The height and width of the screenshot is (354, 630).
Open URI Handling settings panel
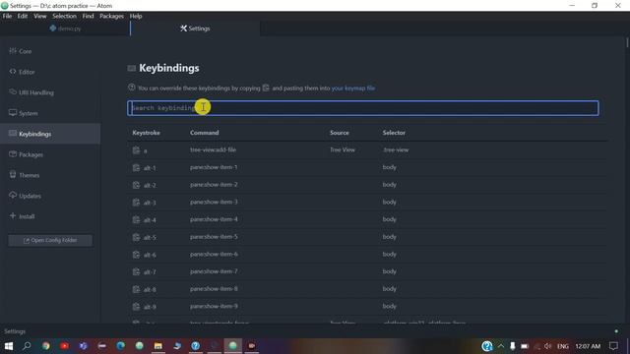point(50,92)
